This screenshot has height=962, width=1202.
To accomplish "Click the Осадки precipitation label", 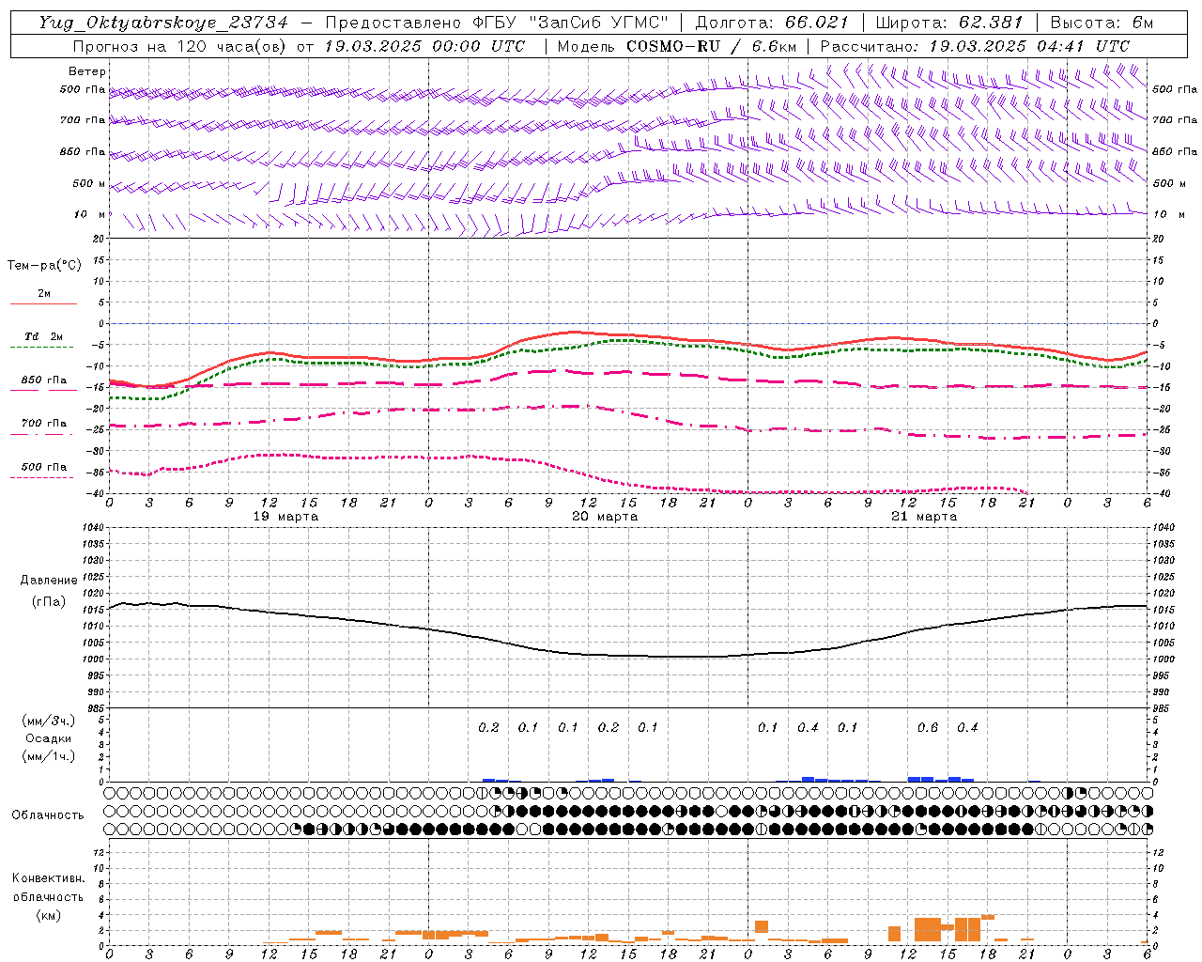I will (x=49, y=738).
